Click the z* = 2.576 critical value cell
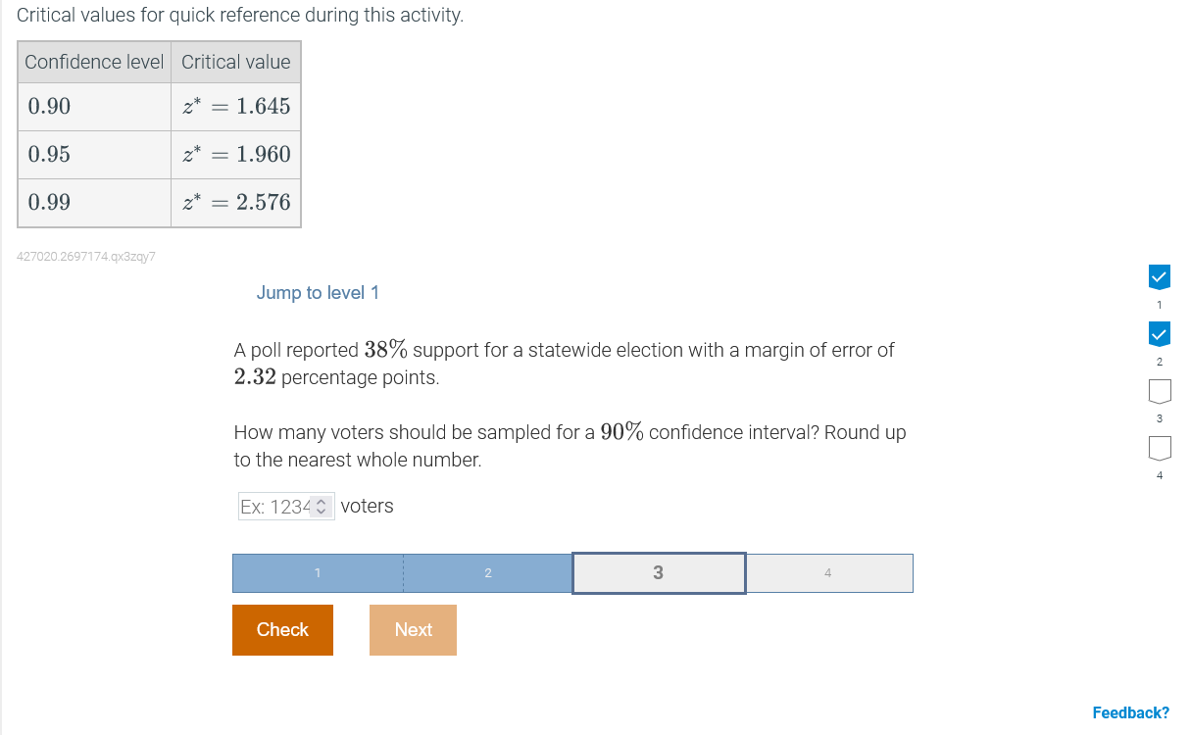The height and width of the screenshot is (735, 1190). tap(235, 202)
